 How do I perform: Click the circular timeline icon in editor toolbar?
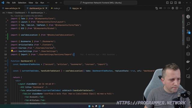coord(173,8)
